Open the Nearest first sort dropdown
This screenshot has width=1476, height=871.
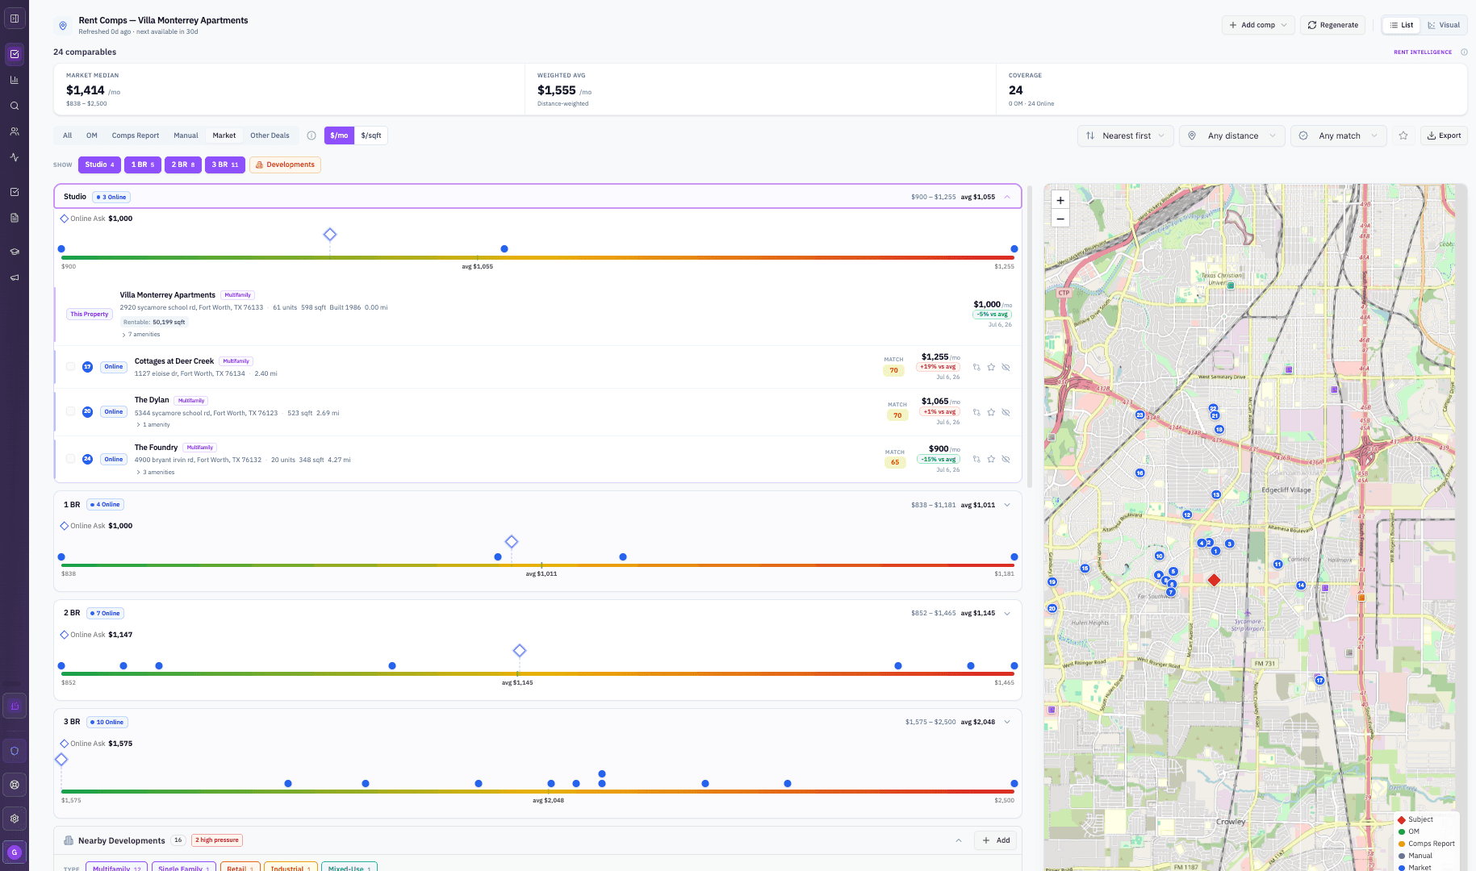click(x=1126, y=135)
